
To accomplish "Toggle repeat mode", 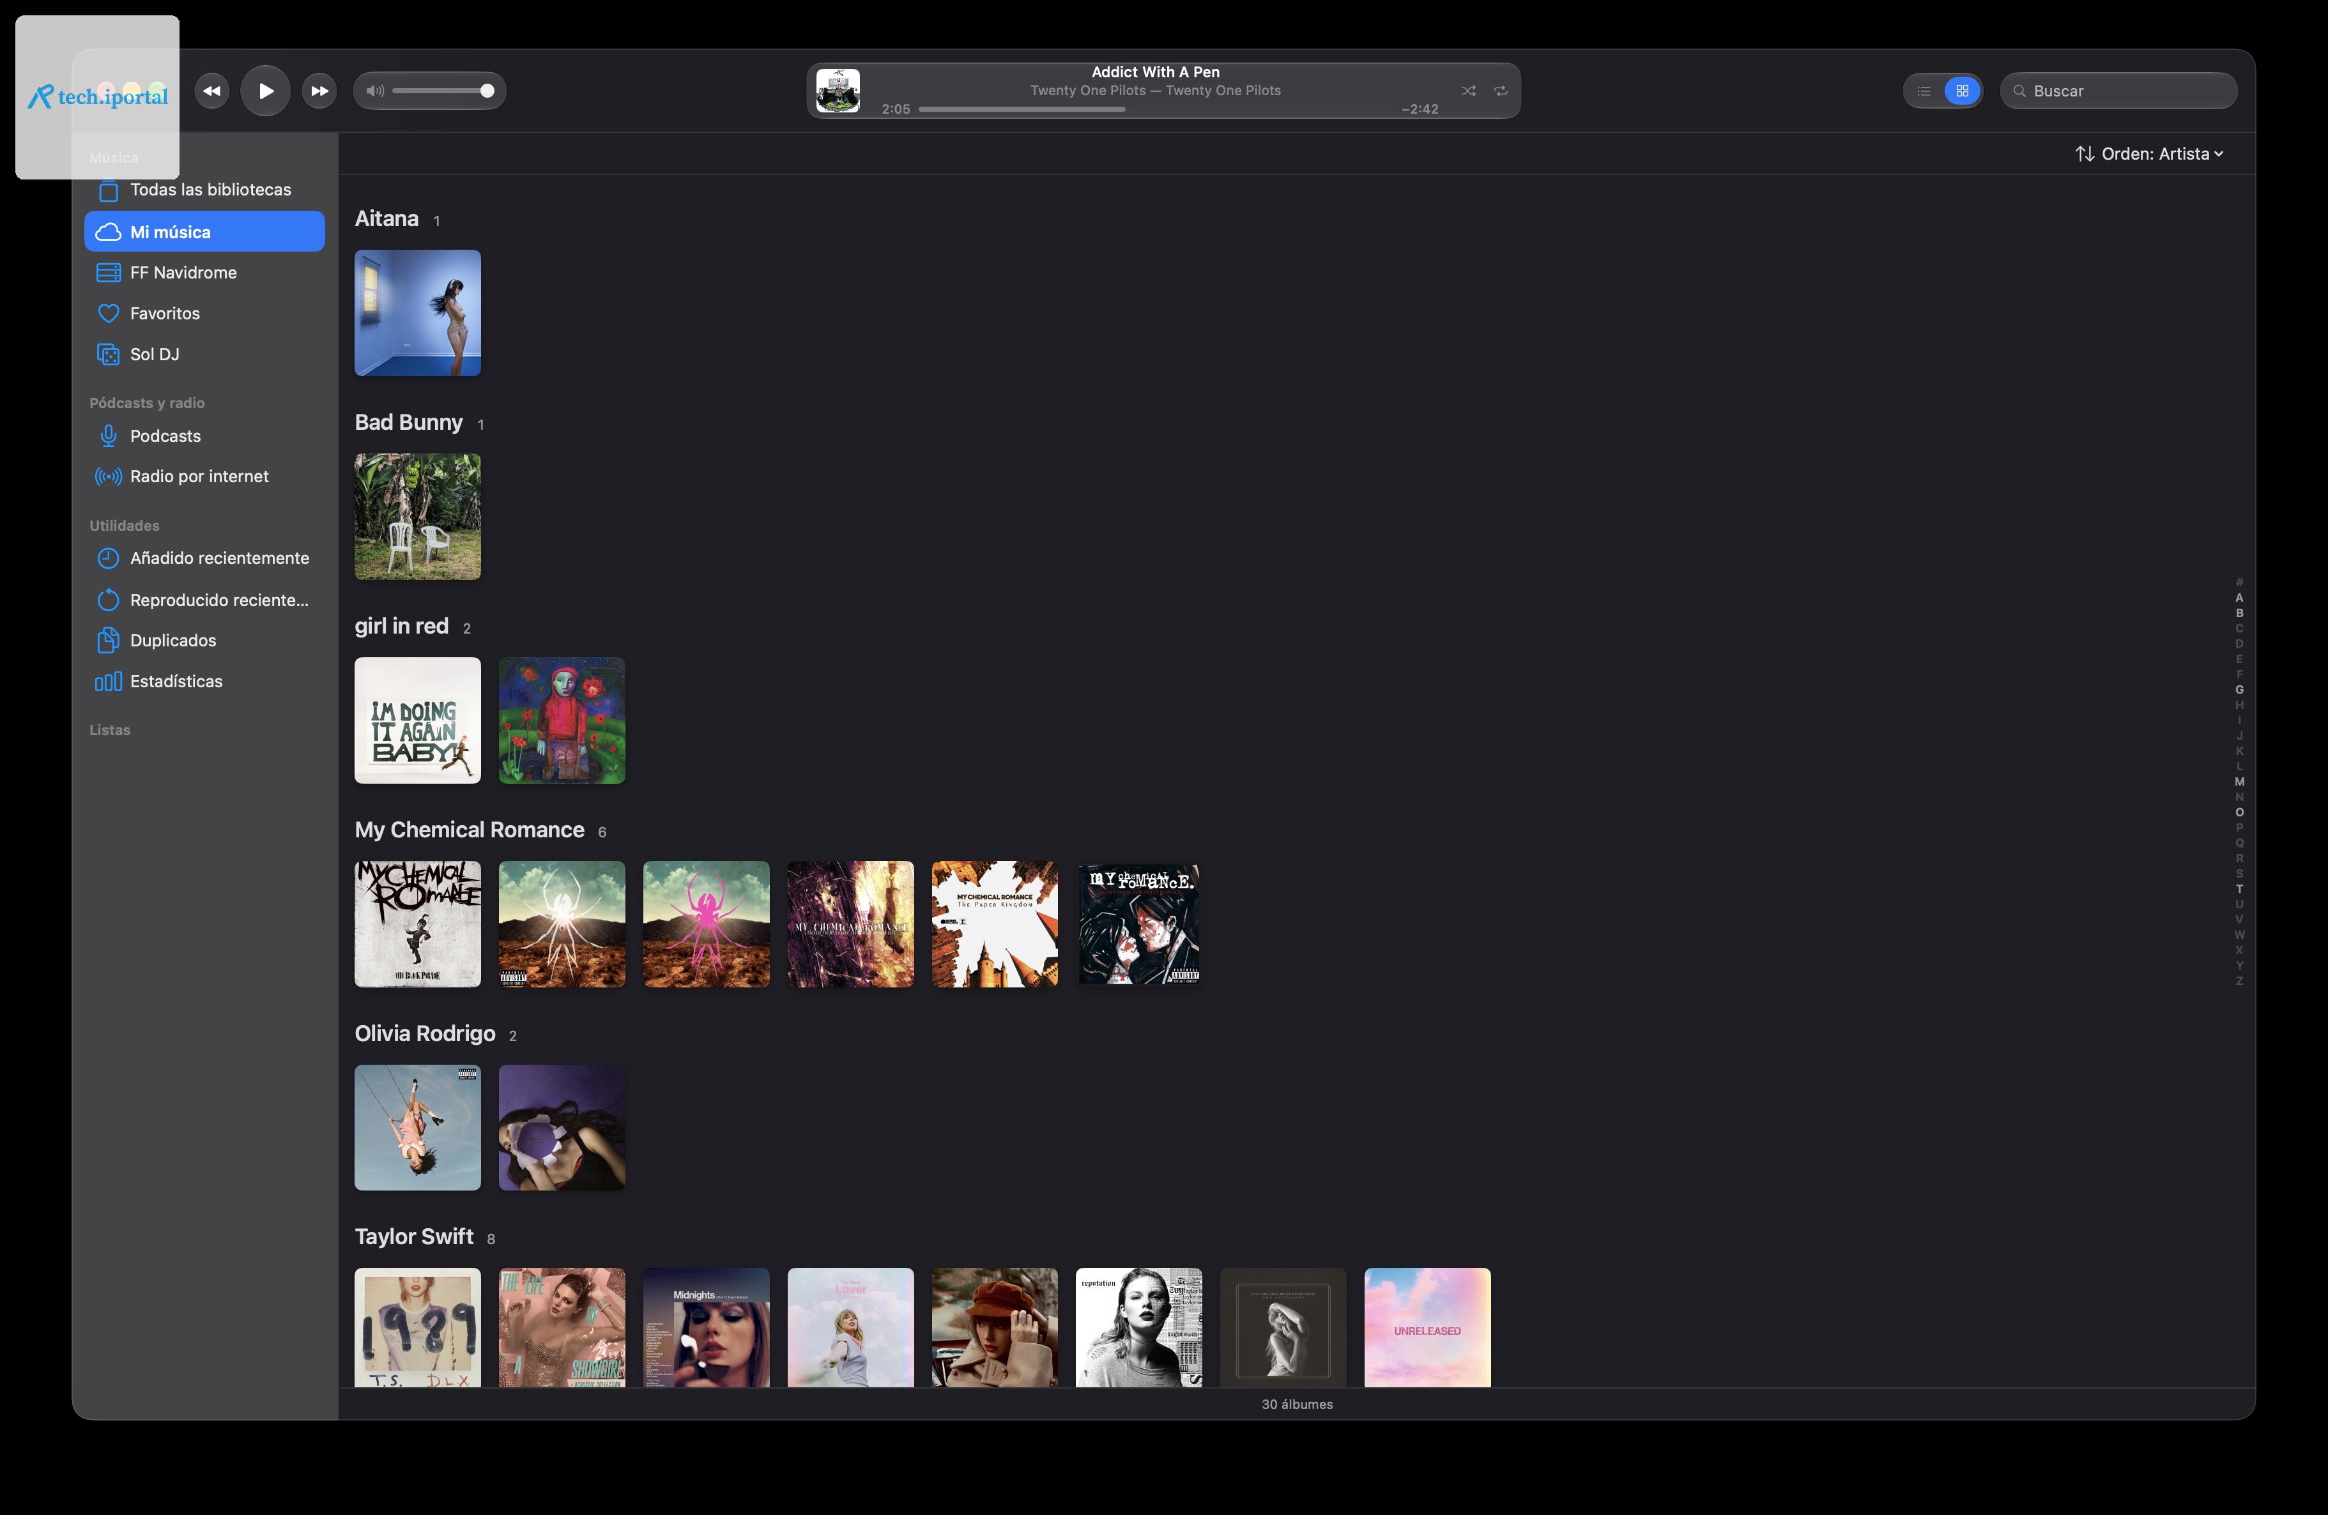I will coord(1501,91).
